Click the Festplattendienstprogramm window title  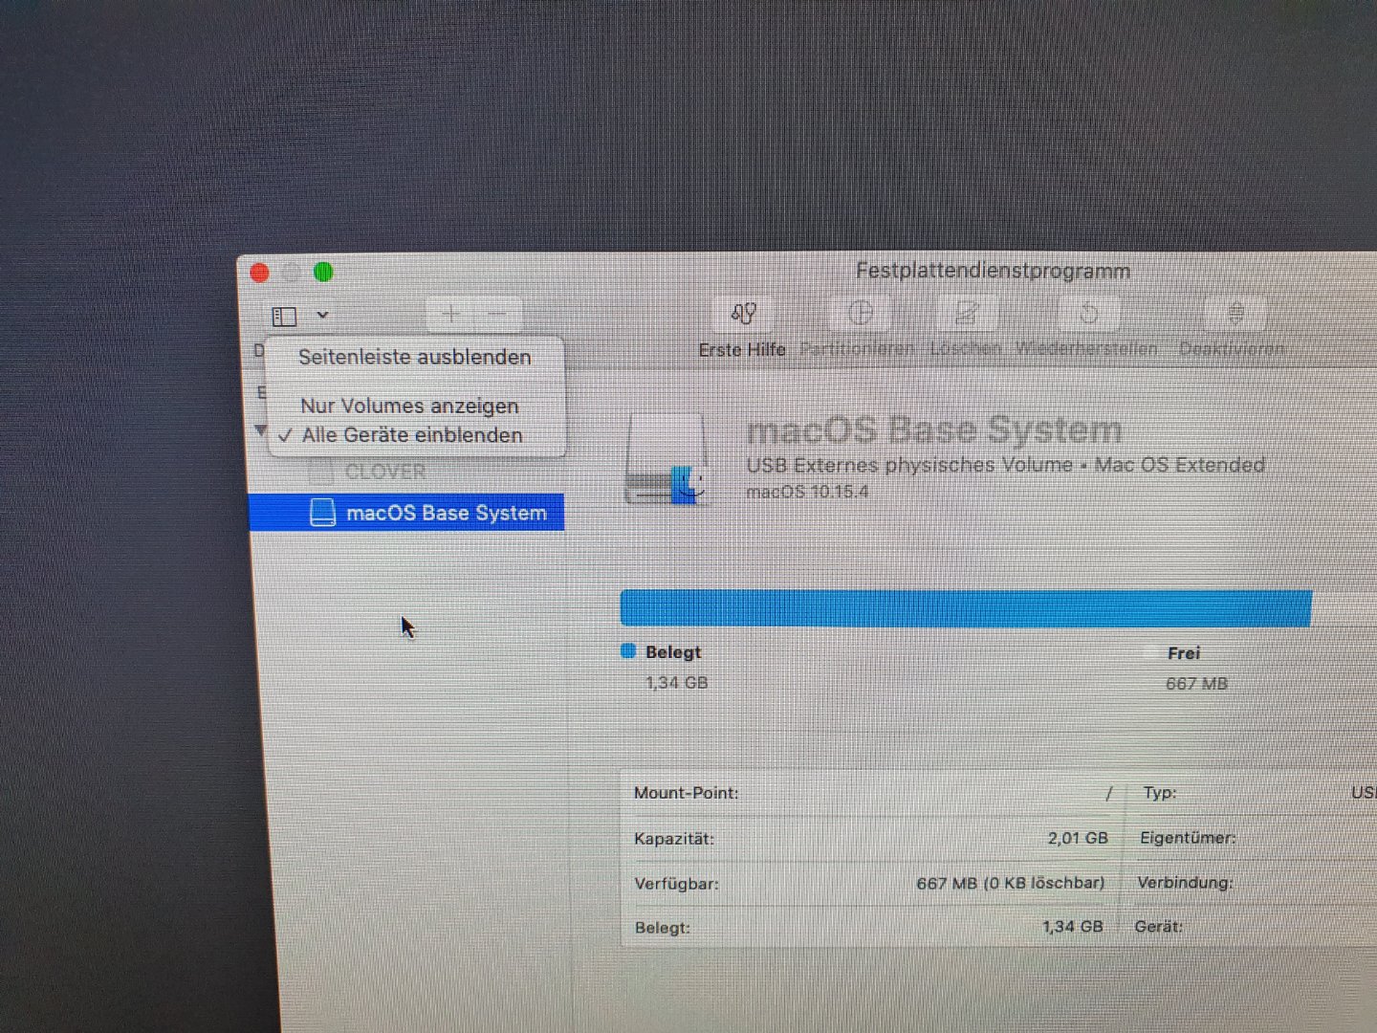click(x=993, y=271)
